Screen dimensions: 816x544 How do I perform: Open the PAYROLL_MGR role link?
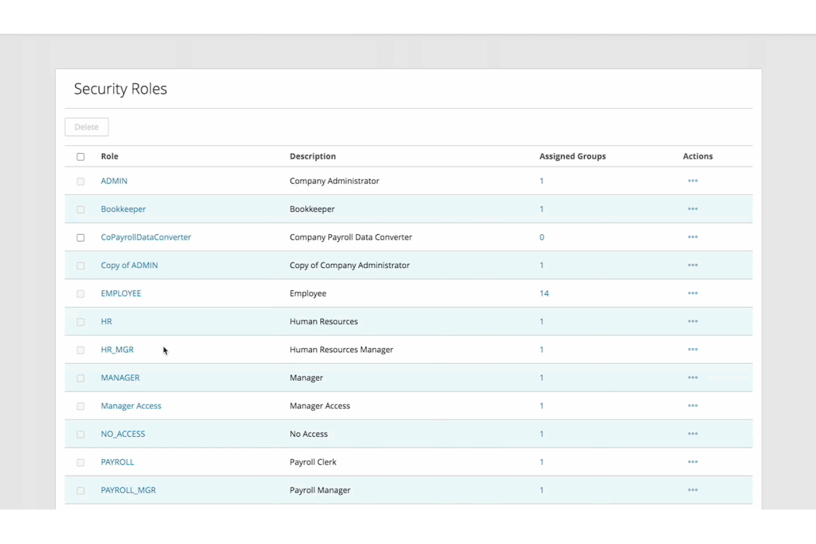tap(128, 490)
